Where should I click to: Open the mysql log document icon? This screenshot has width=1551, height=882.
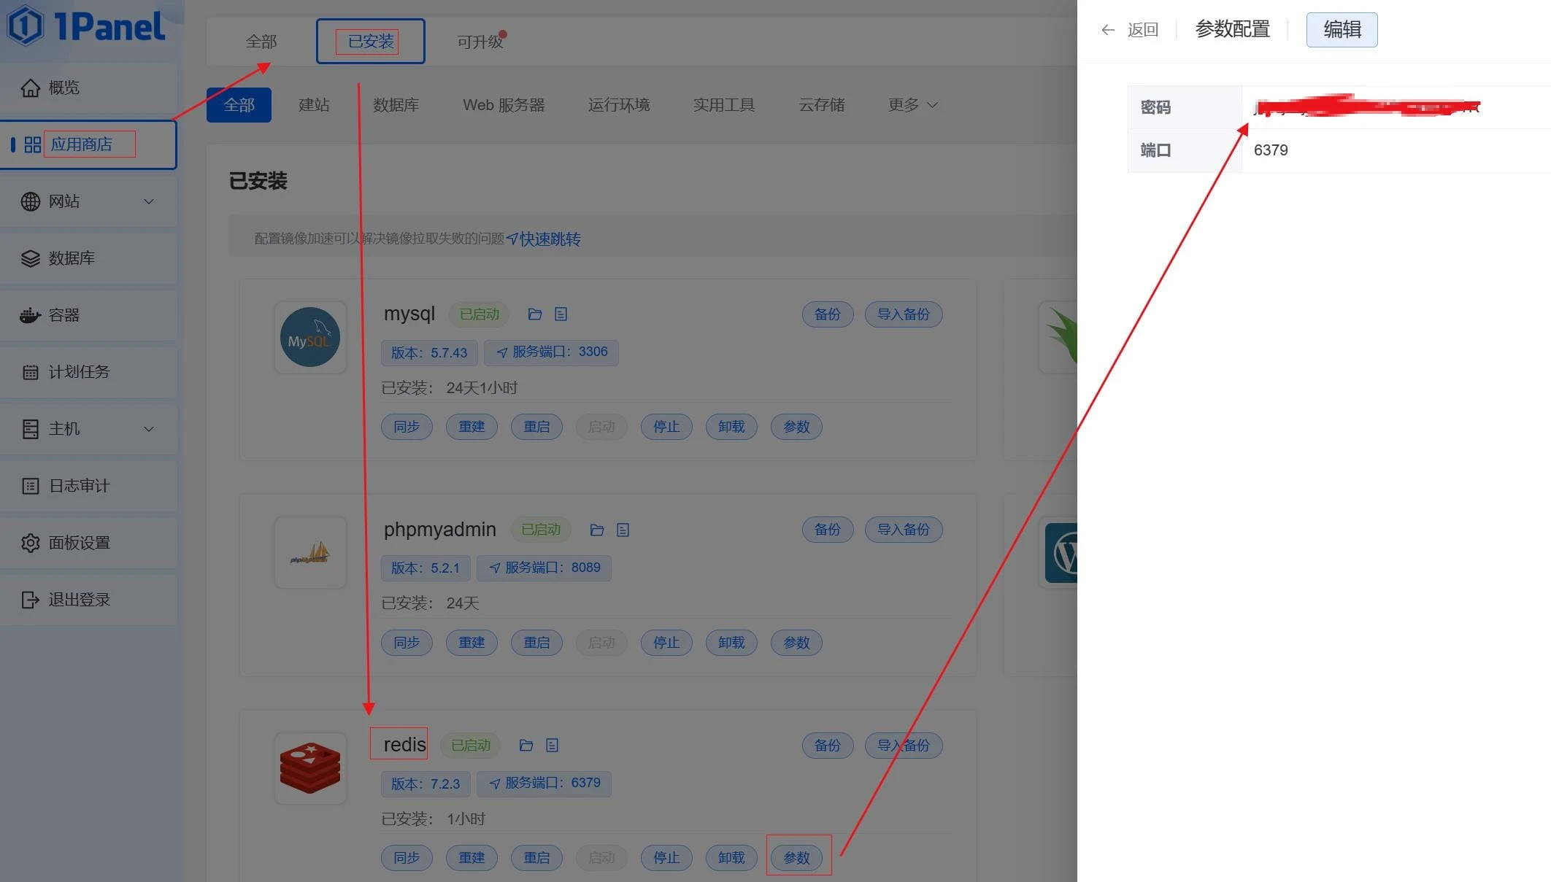coord(561,314)
